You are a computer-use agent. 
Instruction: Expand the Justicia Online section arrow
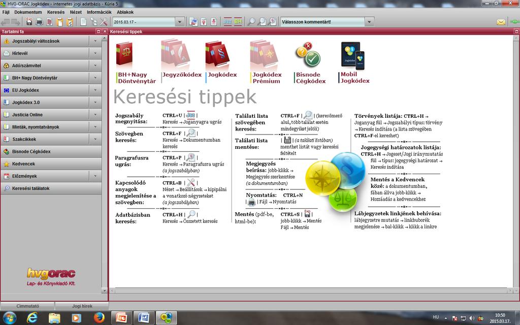[x=95, y=114]
